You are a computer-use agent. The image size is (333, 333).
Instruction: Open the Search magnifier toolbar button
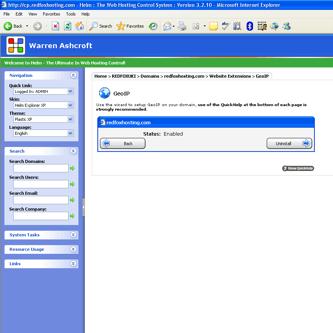tap(100, 26)
